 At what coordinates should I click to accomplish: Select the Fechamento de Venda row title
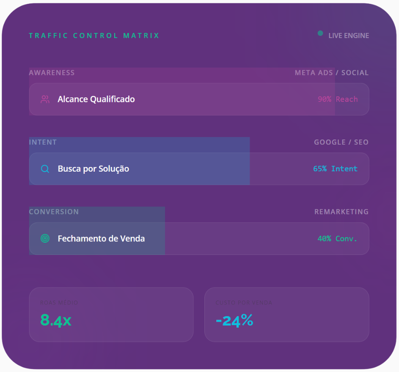tap(101, 238)
